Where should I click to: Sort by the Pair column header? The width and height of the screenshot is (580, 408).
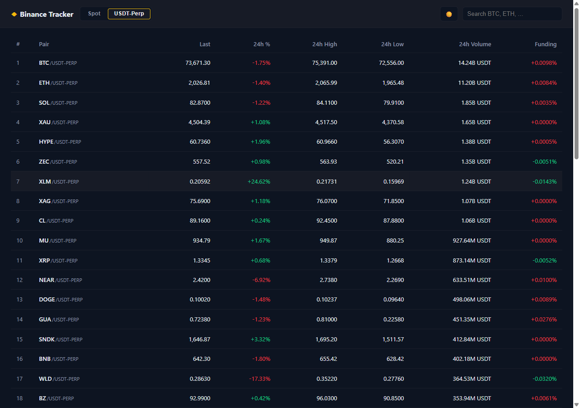tap(44, 44)
